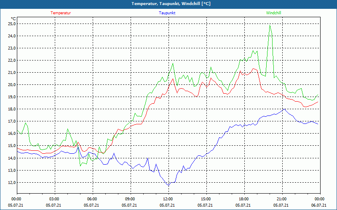Screen dimensions: 337x210
Task: Click the 15:00 time axis label
Action: click(206, 199)
